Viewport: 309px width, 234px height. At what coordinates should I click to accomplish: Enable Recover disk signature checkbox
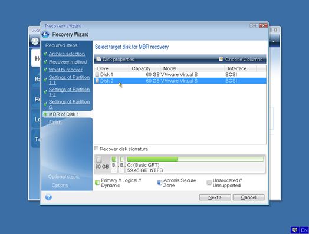point(97,149)
